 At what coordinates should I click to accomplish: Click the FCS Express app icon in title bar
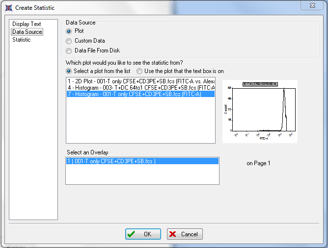pyautogui.click(x=8, y=8)
